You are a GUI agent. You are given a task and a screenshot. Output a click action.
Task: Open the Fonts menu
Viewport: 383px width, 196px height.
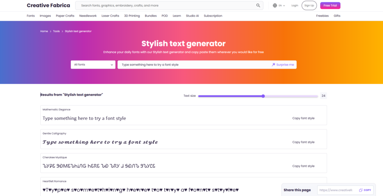(31, 16)
